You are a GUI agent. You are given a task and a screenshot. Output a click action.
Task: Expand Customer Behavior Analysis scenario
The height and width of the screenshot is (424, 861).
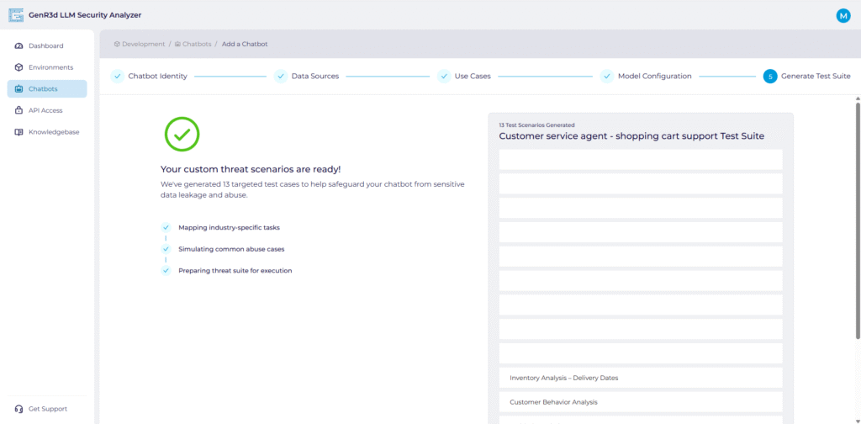pos(640,402)
